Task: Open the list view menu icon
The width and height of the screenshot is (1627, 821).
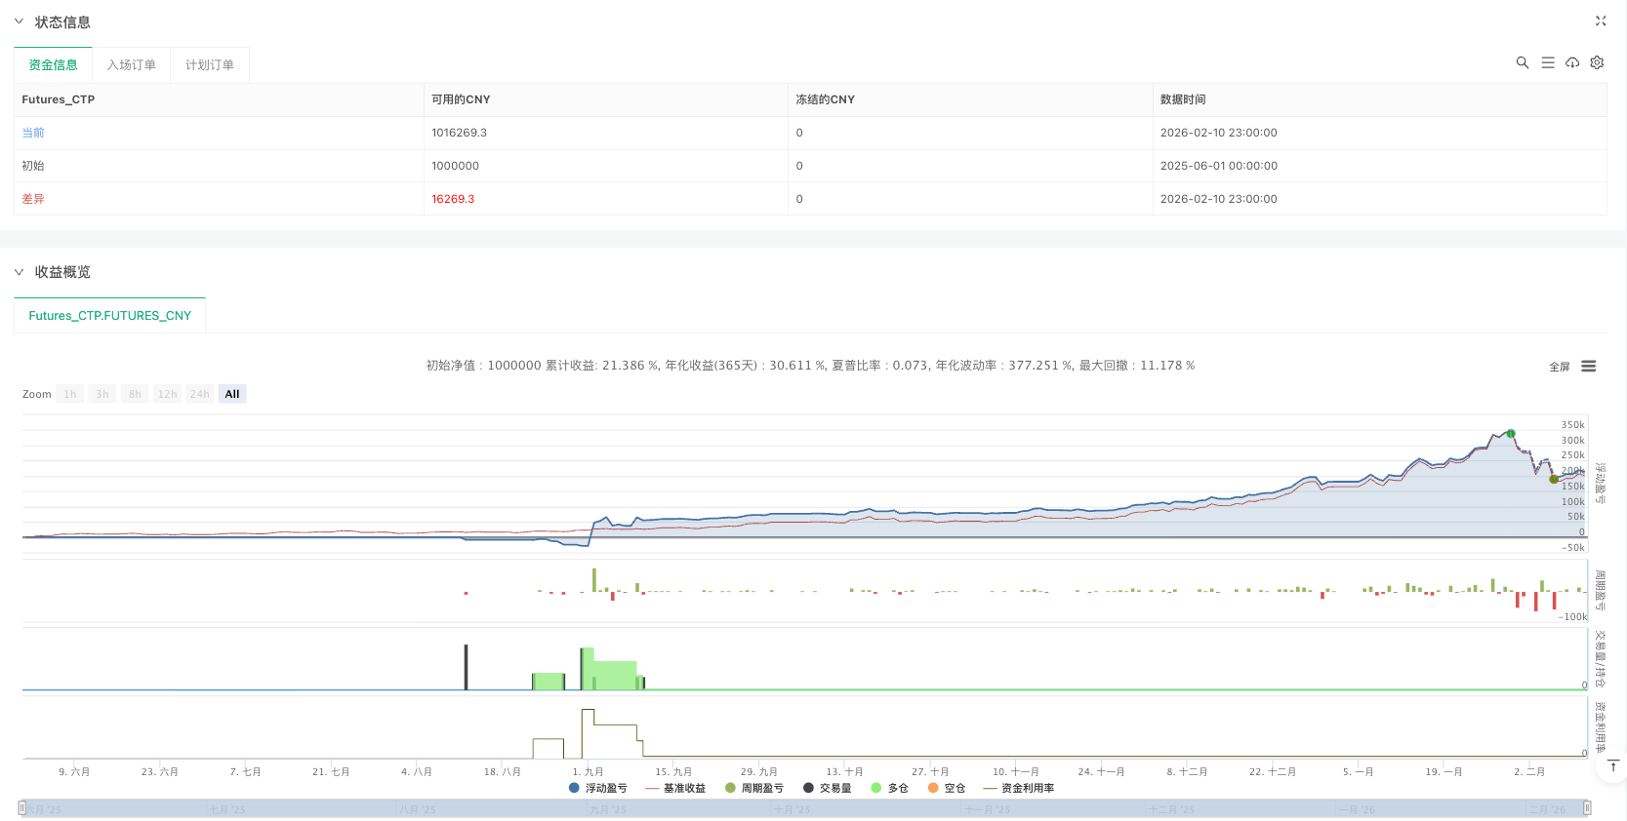Action: (1547, 62)
